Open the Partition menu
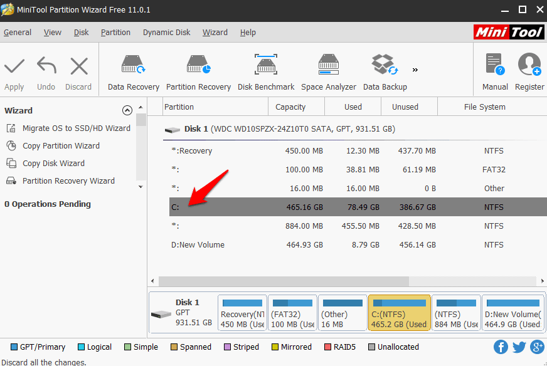Image resolution: width=547 pixels, height=366 pixels. coord(115,32)
